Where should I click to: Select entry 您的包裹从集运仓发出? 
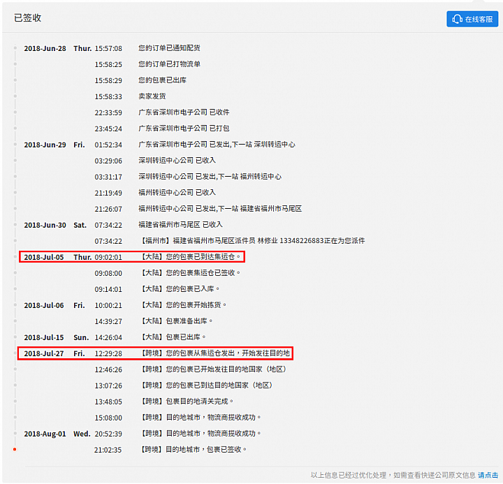(215, 353)
